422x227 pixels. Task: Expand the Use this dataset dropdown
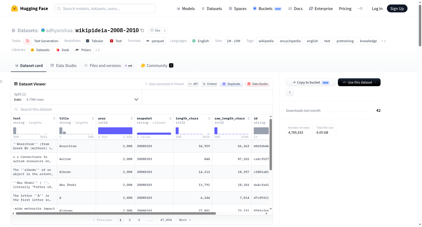coord(359,82)
